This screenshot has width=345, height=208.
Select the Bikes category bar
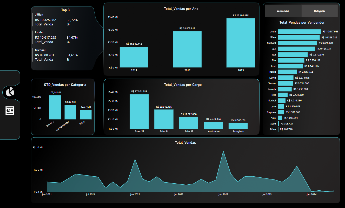86,115
